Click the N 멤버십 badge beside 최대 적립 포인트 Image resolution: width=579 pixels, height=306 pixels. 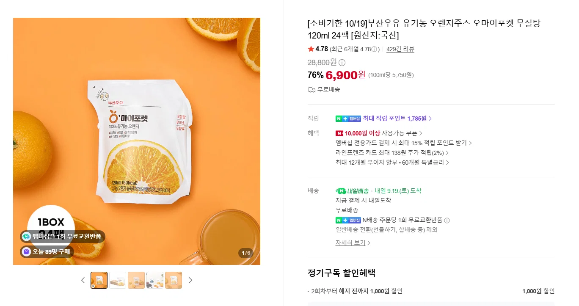[348, 119]
